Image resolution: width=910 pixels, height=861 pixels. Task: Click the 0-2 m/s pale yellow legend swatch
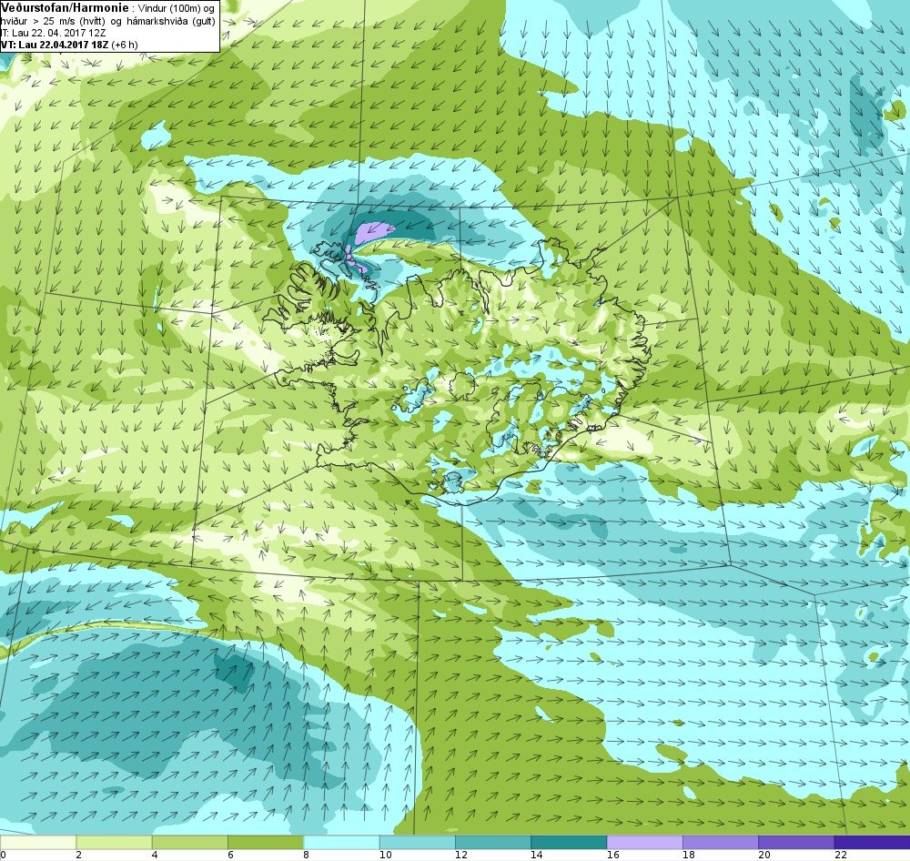point(37,842)
